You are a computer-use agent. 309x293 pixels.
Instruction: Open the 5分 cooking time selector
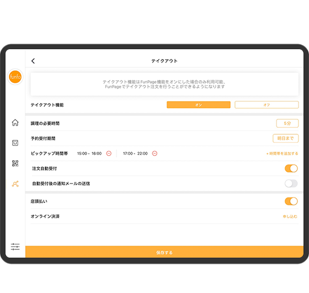click(x=287, y=123)
